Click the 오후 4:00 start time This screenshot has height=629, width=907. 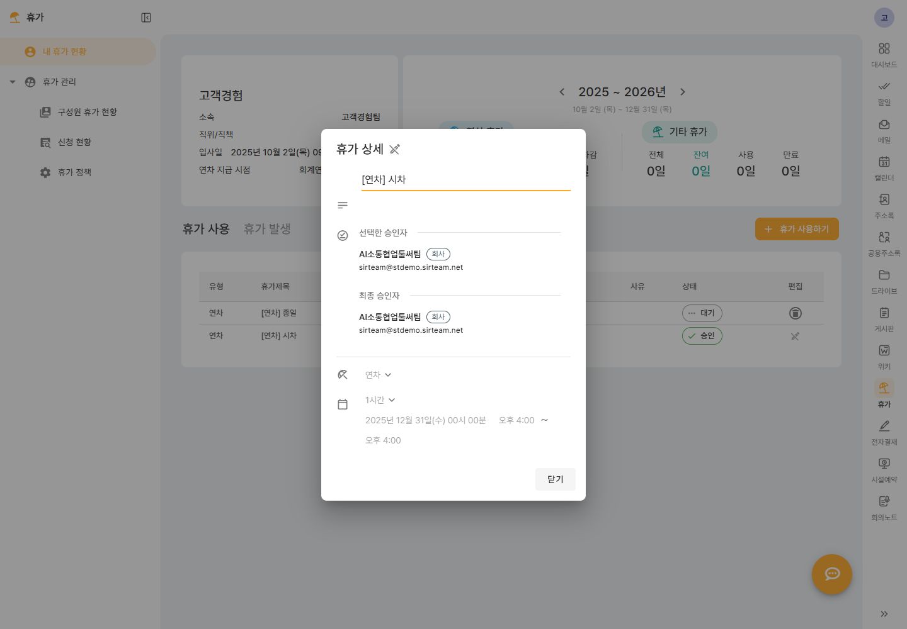click(x=516, y=420)
